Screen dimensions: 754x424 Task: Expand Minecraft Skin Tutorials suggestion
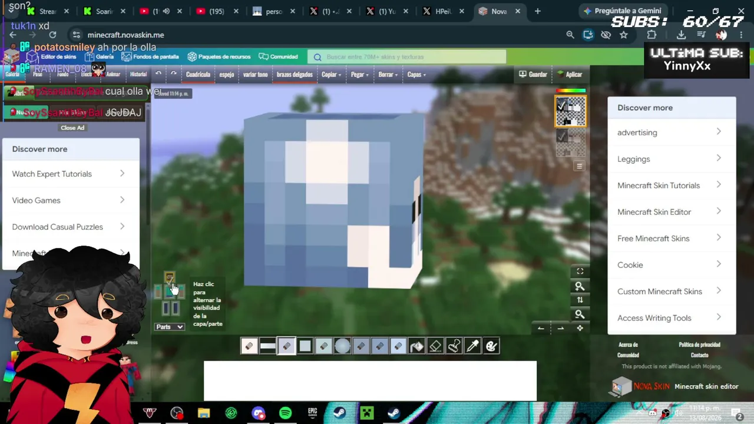(x=672, y=185)
